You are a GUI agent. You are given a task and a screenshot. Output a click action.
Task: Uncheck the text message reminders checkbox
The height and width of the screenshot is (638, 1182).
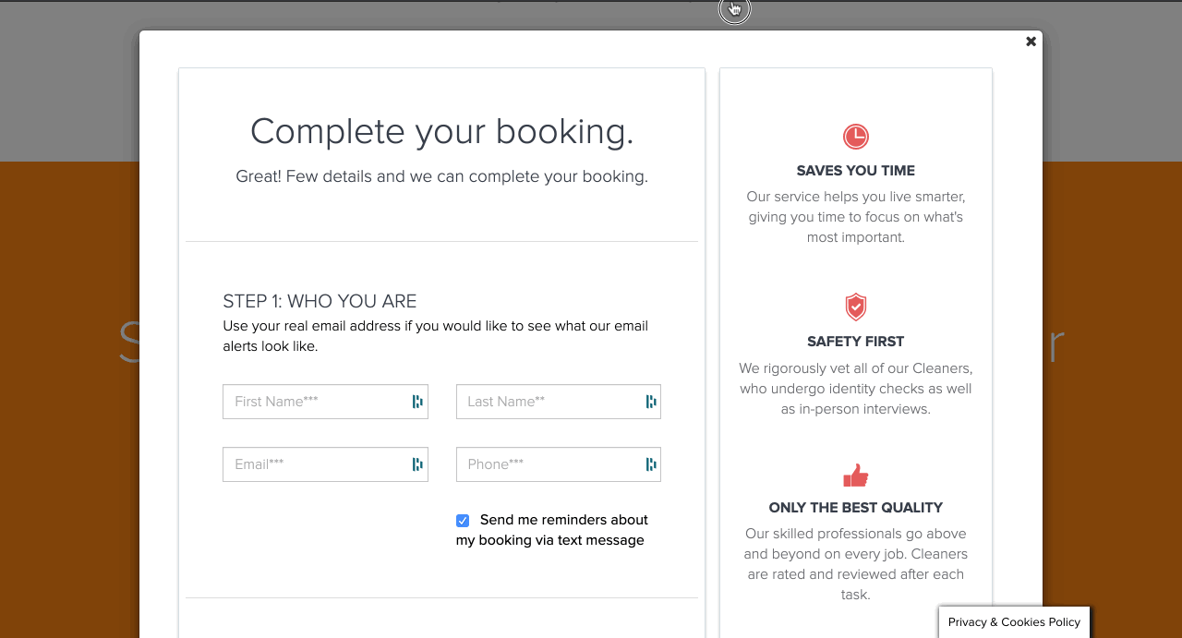pos(463,521)
